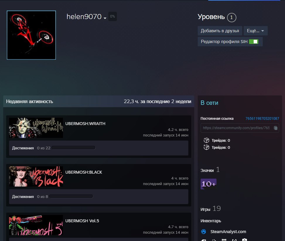Click "Добавить в друзья" button
This screenshot has height=241, width=285.
point(220,31)
